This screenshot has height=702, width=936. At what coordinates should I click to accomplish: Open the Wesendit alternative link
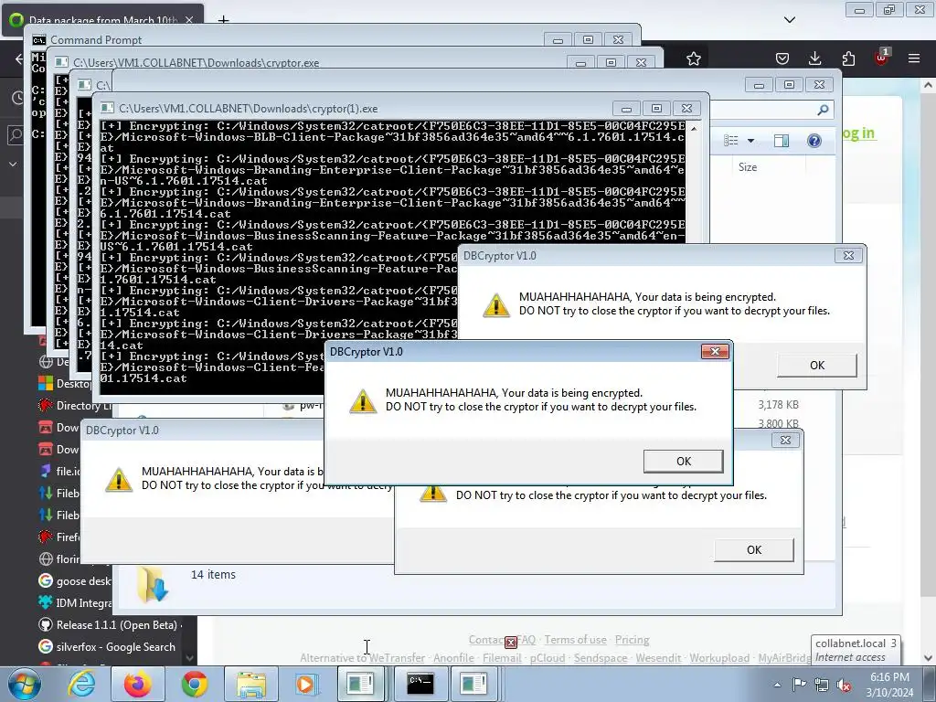[x=658, y=658]
